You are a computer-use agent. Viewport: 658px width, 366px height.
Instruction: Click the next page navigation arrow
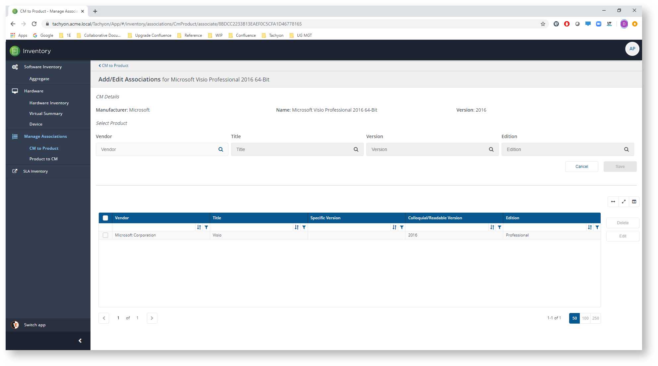coord(152,318)
